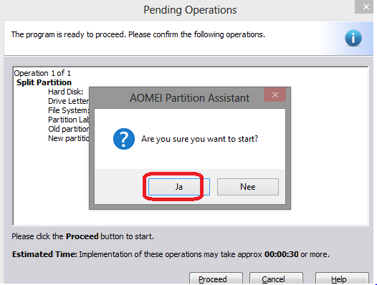Click the Drive Letter entry in list
This screenshot has width=377, height=285.
[69, 101]
